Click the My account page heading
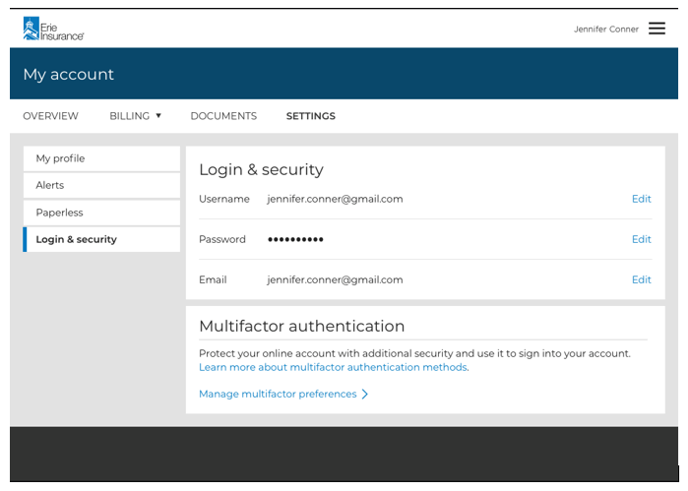Screen dimensions: 688x491 (x=69, y=75)
